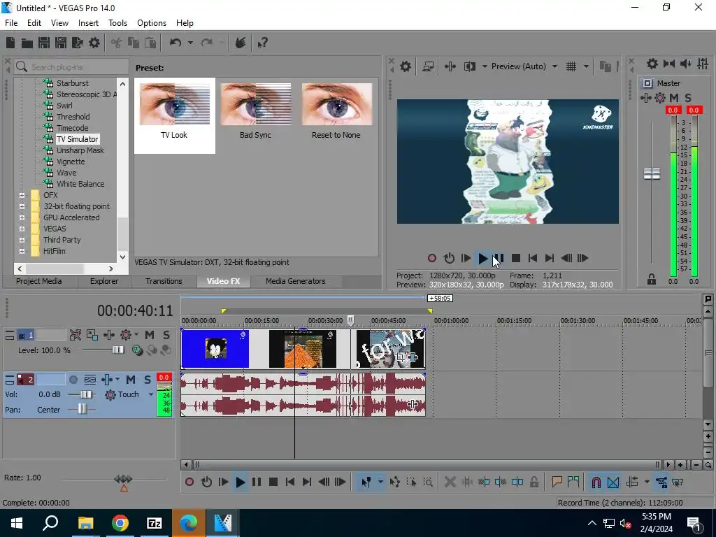Select TV Simulator plug-in
This screenshot has height=537, width=716.
point(77,139)
